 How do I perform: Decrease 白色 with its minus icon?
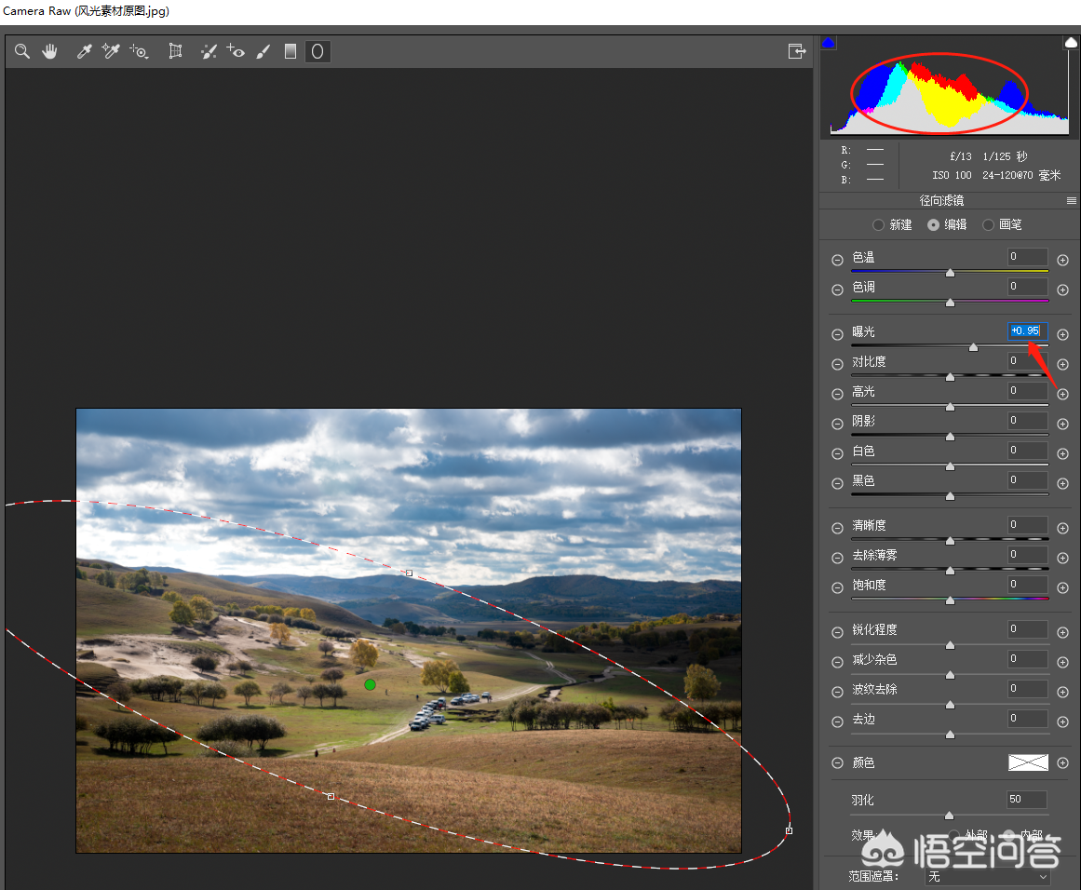click(x=838, y=453)
